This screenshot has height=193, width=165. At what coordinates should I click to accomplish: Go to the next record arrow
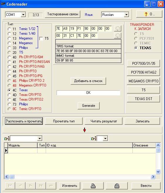click(30, 186)
